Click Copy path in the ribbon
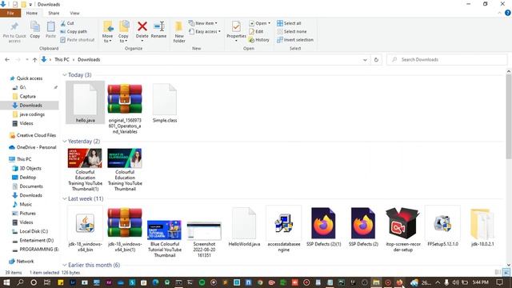The width and height of the screenshot is (512, 288). click(74, 31)
